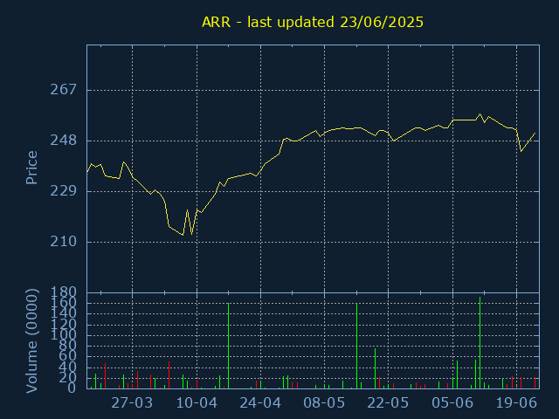Click the 'Volume (0000)' axis title

(x=31, y=341)
